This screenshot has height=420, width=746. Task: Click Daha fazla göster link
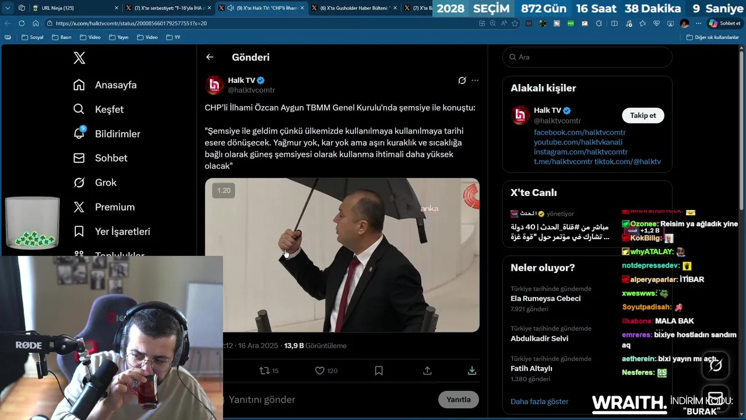click(x=539, y=401)
